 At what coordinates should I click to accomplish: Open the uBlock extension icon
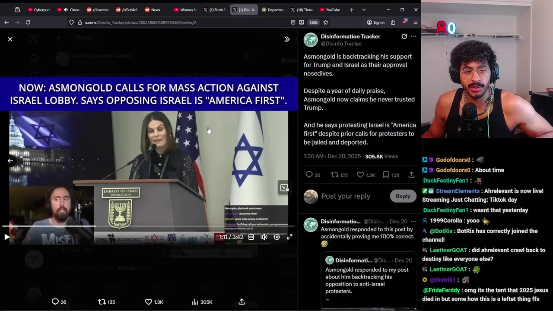[x=404, y=22]
